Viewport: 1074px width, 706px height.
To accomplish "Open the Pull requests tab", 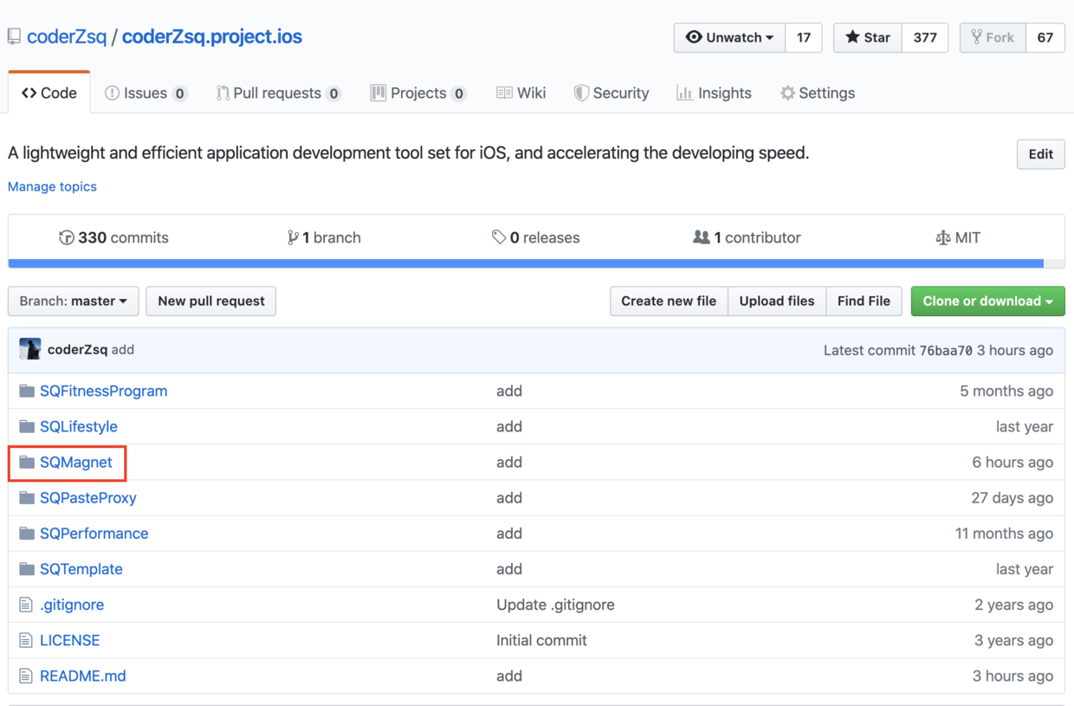I will [x=278, y=93].
